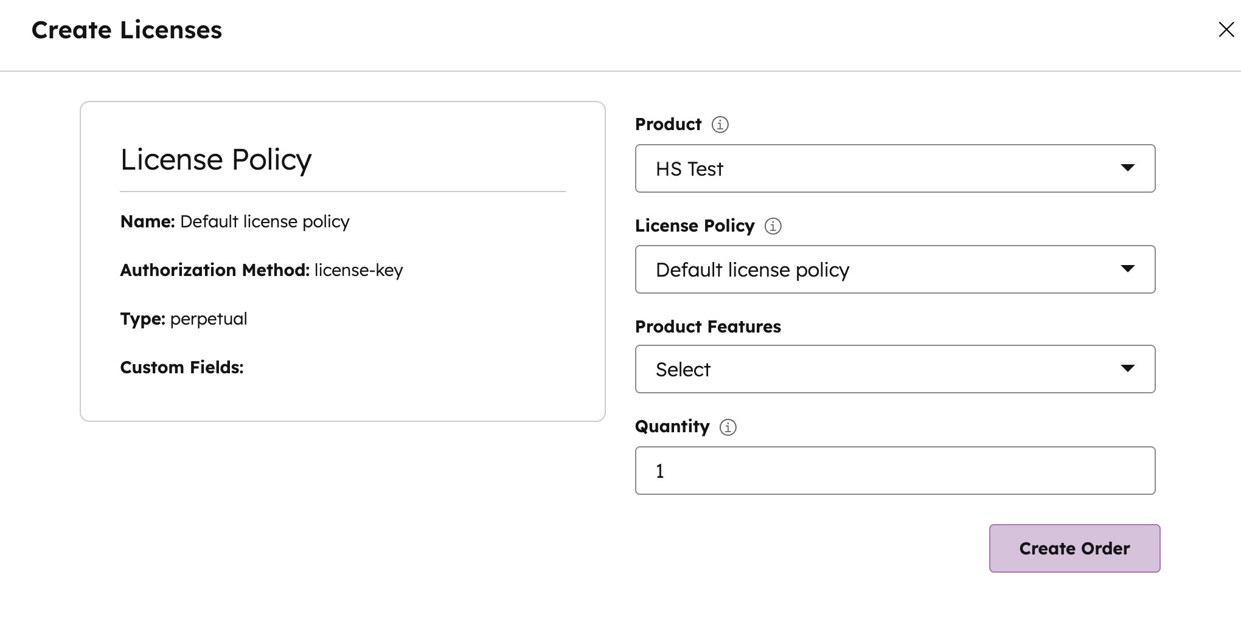The height and width of the screenshot is (642, 1241).
Task: Click the Quantity field label
Action: tap(672, 427)
